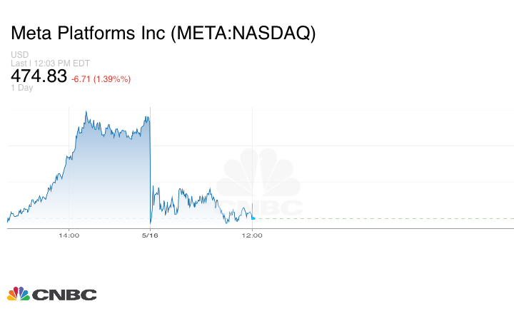Image resolution: width=514 pixels, height=321 pixels.
Task: Click the 14:00 time axis label
Action: click(x=69, y=235)
